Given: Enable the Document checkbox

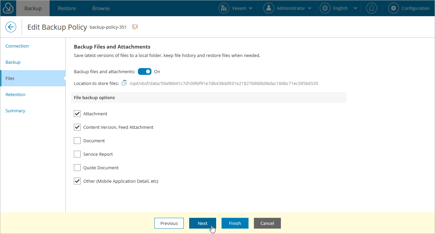Looking at the screenshot, I should [77, 141].
